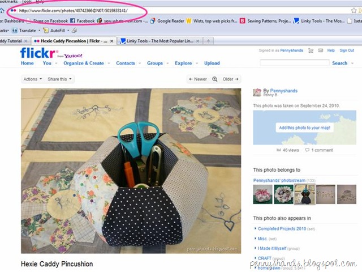The image size is (362, 272).
Task: Open Linky Tools bookmark in bookmarks bar
Action: 319,21
